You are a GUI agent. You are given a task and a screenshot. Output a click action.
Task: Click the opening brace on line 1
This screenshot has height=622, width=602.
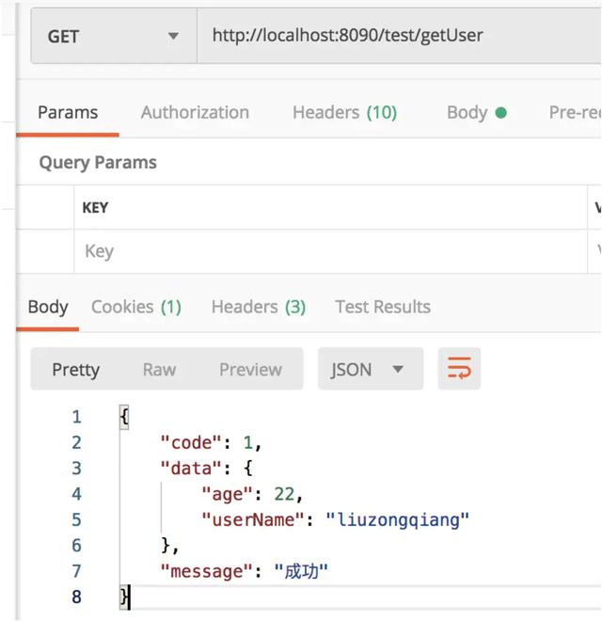click(x=124, y=417)
